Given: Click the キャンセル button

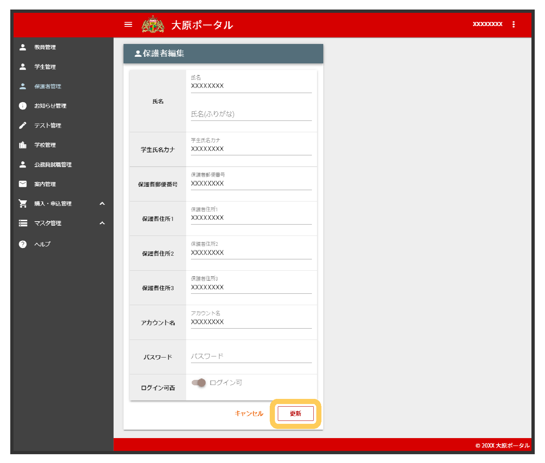Looking at the screenshot, I should (x=249, y=414).
